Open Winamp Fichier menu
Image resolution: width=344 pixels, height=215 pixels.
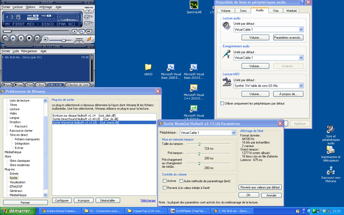point(6,7)
